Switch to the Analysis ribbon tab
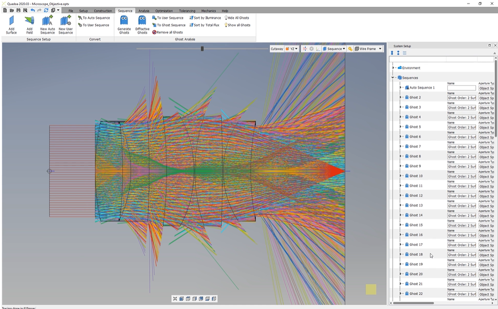This screenshot has height=309, width=498. (x=144, y=11)
